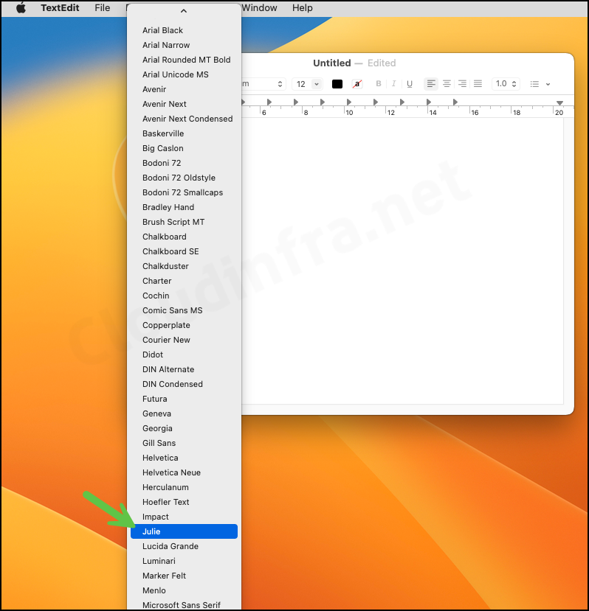The image size is (589, 611).
Task: Select Bodoni 72 Smallcaps font
Action: [184, 192]
